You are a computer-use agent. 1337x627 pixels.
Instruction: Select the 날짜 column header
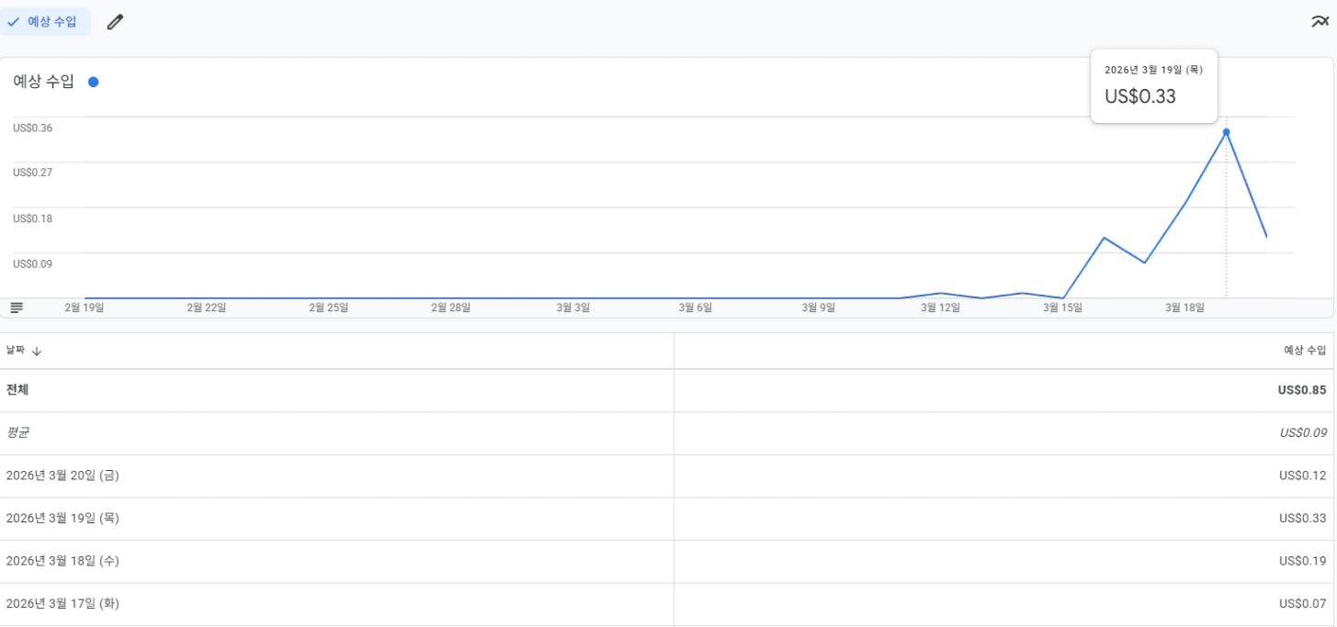pyautogui.click(x=16, y=351)
